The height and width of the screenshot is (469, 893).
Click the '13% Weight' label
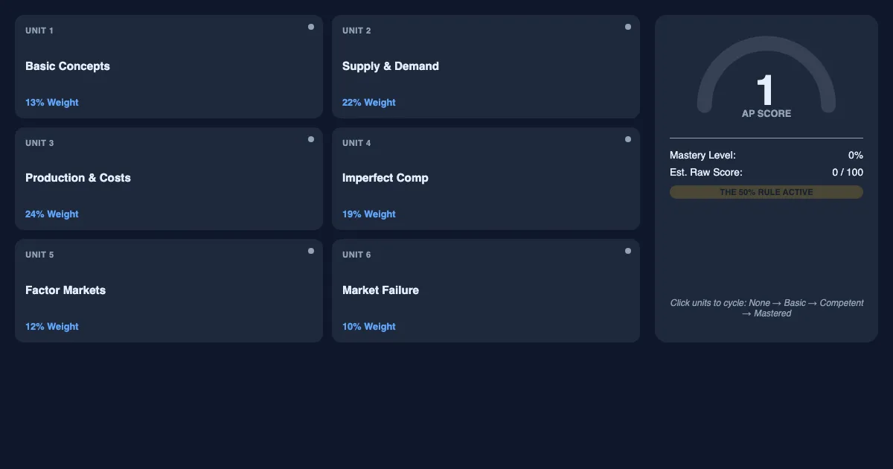click(x=52, y=103)
